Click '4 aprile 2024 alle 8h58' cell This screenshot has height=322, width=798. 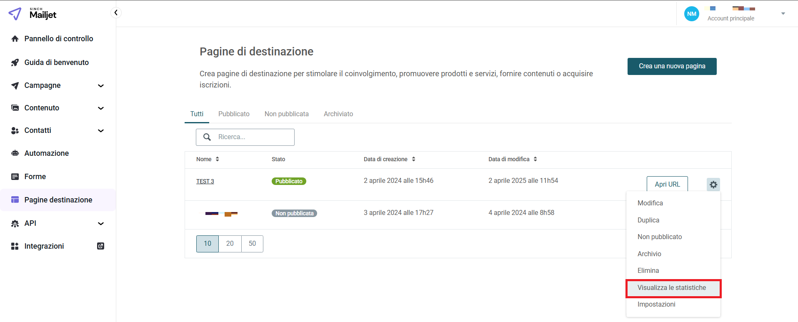coord(521,213)
